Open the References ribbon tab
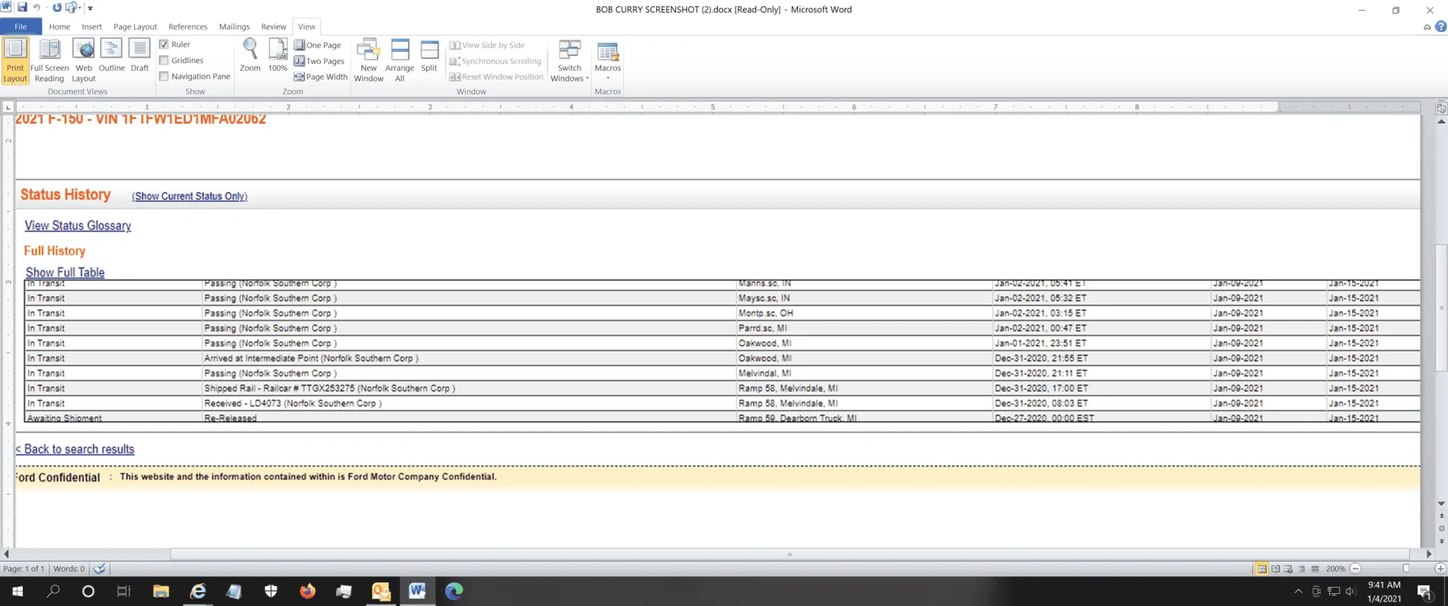Image resolution: width=1448 pixels, height=606 pixels. coord(187,27)
